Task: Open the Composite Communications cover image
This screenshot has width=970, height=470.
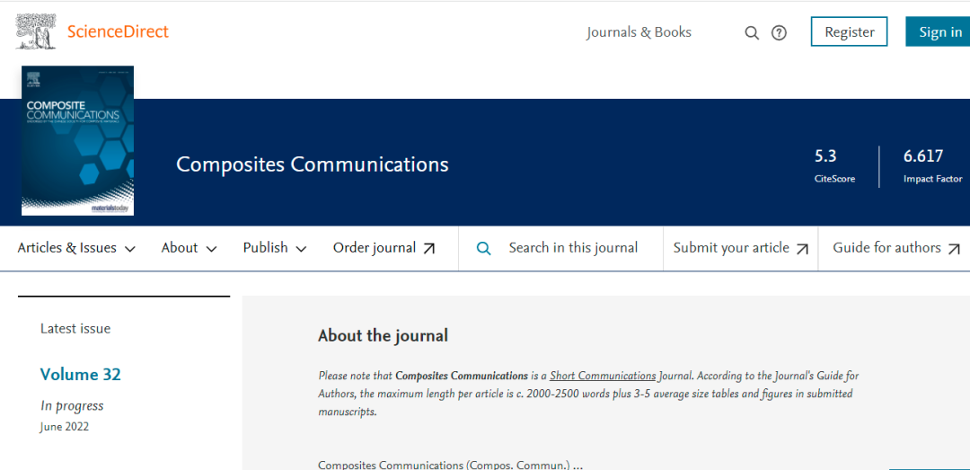Action: [x=77, y=141]
